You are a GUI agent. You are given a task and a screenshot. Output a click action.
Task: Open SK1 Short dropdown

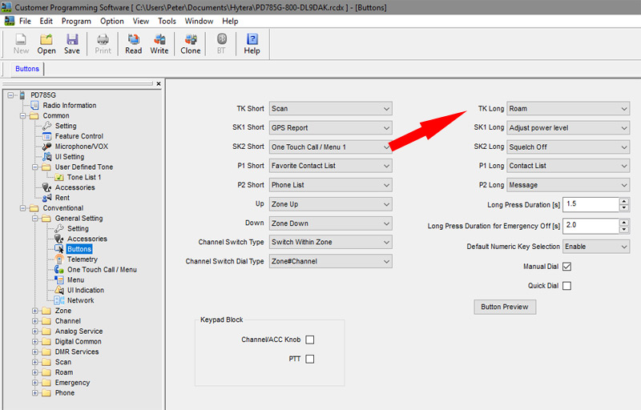point(330,128)
